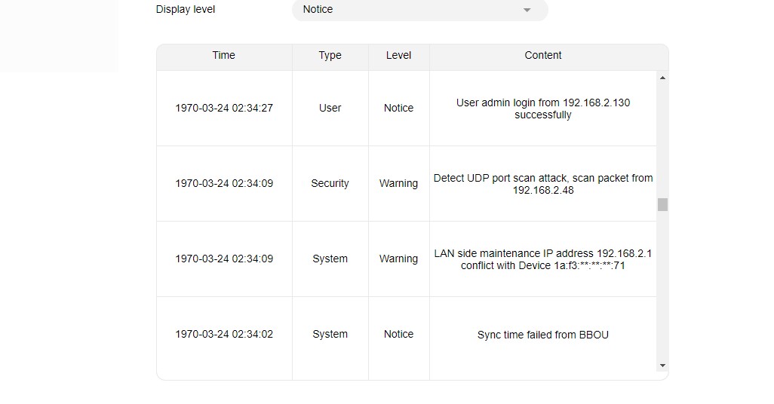
Task: Click the log table scrollbar thumb
Action: pos(662,204)
